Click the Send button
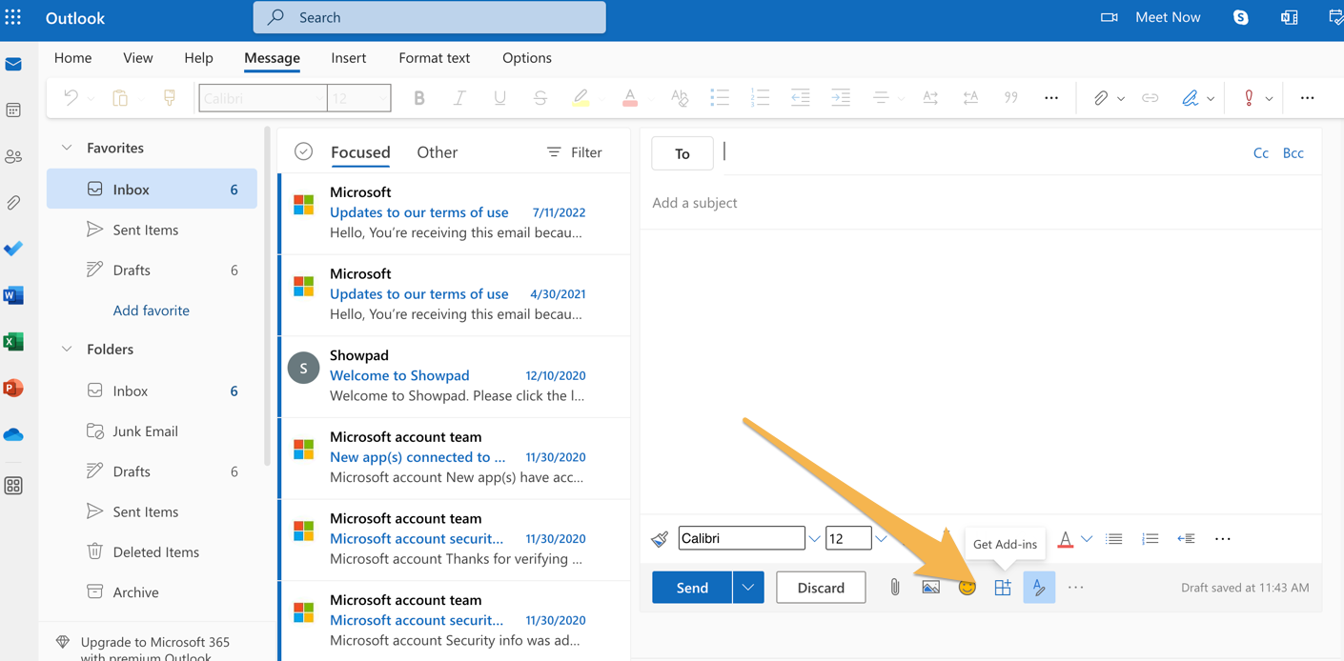The image size is (1344, 661). click(x=692, y=588)
